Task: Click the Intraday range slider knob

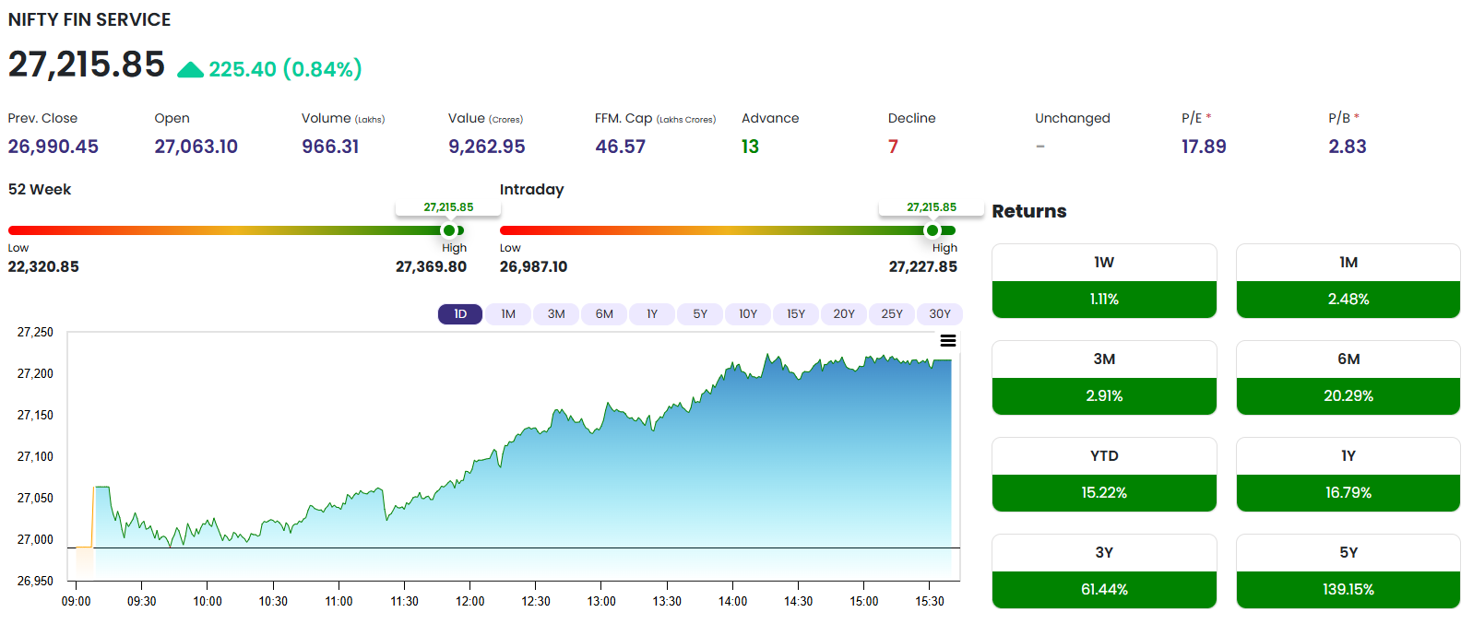Action: pyautogui.click(x=933, y=230)
